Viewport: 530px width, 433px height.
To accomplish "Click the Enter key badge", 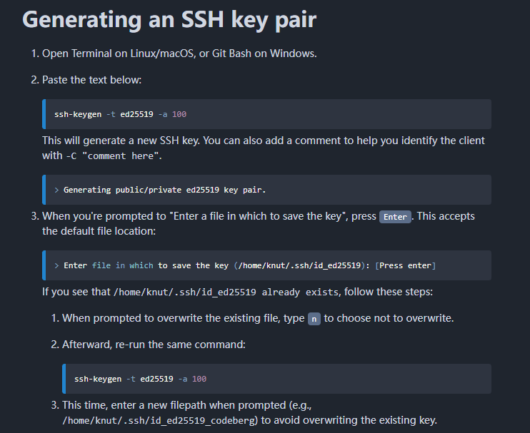I will (395, 217).
